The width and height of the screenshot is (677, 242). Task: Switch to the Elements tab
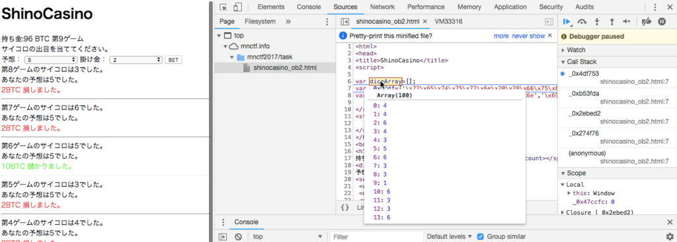[270, 7]
